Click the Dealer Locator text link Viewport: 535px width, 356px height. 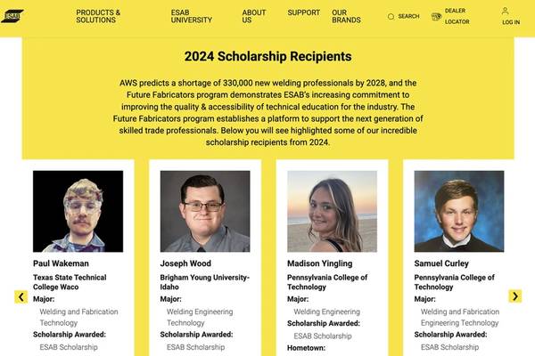(x=457, y=16)
